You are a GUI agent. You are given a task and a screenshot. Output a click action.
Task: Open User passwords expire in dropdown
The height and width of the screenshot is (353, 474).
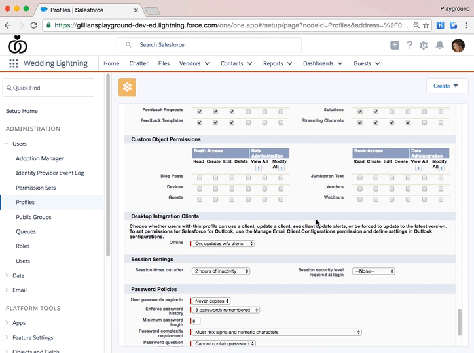coord(211,301)
